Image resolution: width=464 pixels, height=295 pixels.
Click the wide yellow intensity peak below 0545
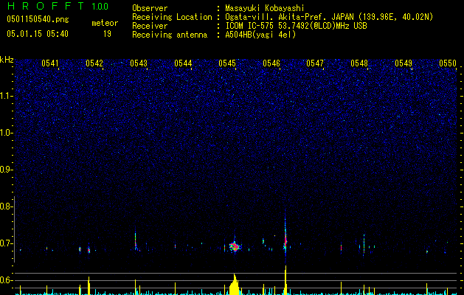click(235, 285)
